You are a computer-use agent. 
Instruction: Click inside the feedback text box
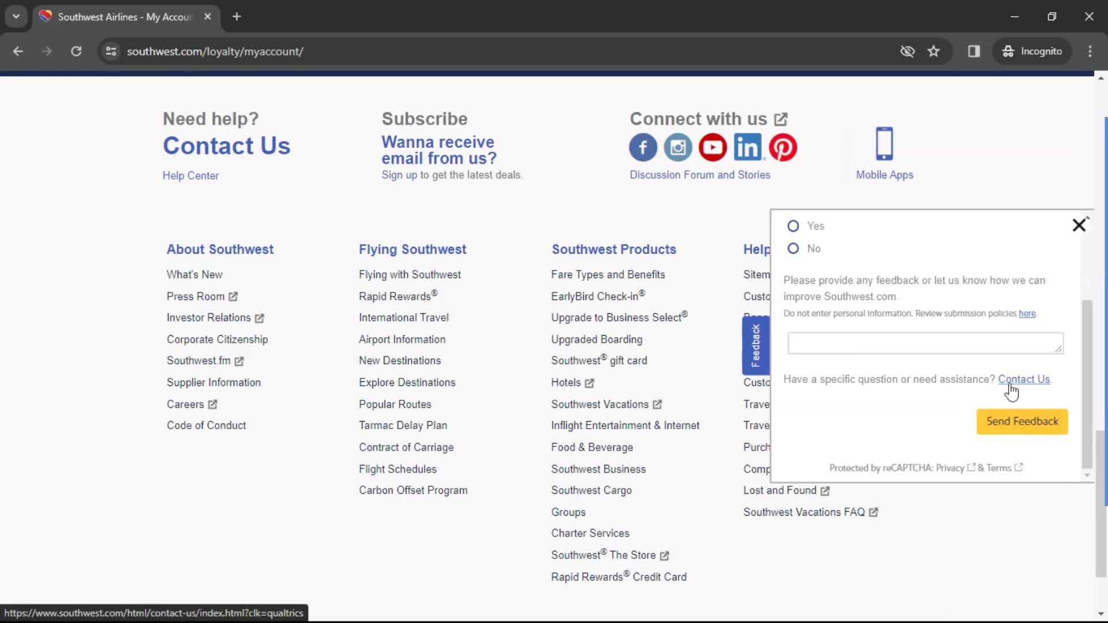925,343
